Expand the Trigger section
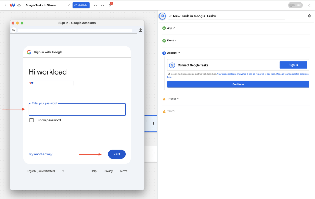The image size is (315, 199). click(x=173, y=99)
